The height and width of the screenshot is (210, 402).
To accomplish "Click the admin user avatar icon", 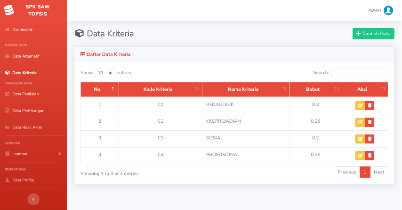I will point(388,10).
